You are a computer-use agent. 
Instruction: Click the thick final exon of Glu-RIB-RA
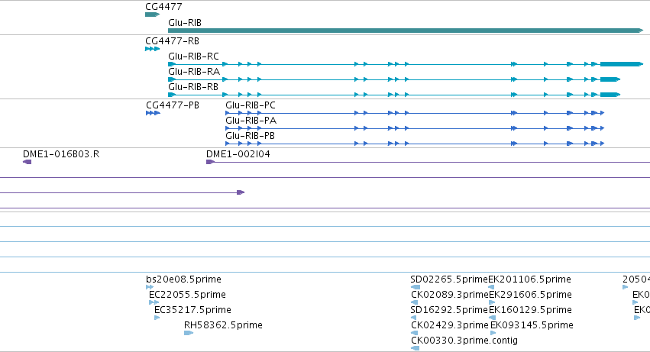610,79
